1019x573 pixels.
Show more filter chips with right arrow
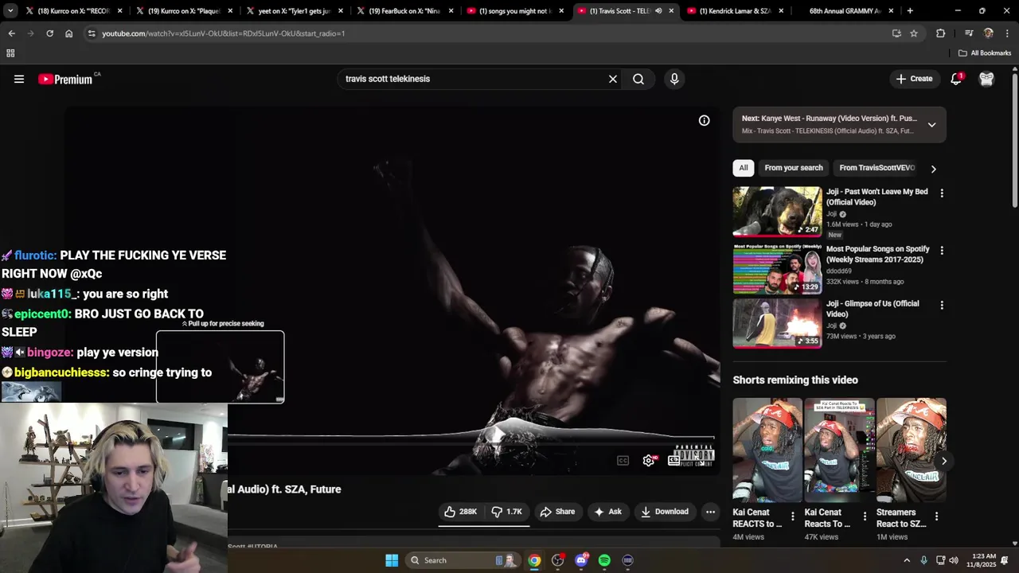coord(933,169)
